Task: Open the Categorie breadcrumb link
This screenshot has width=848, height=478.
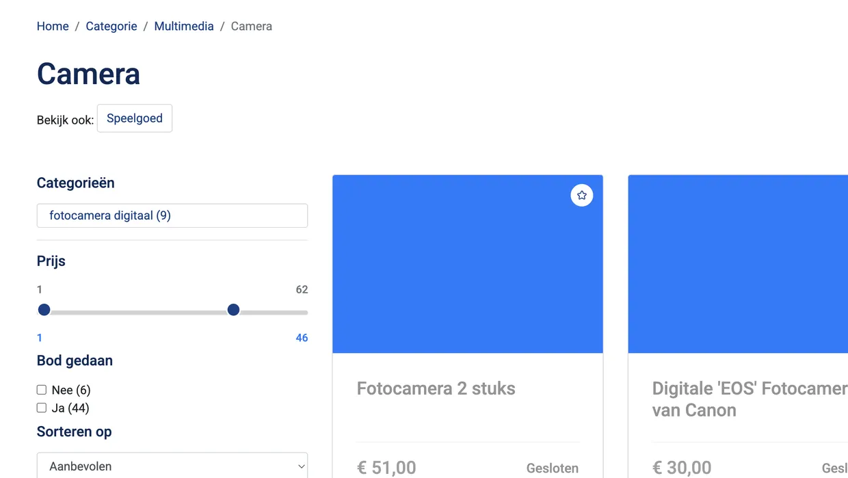Action: (x=111, y=26)
